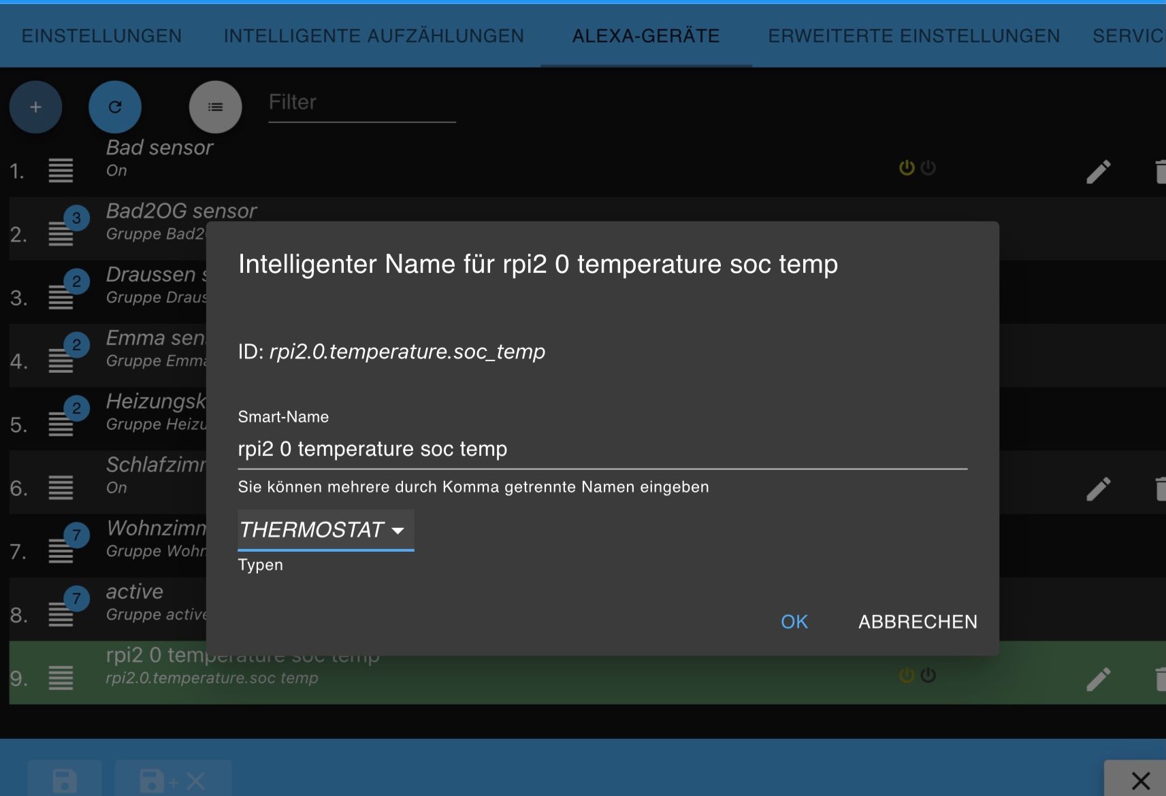Cancel the dialog with Abbrechen

(x=918, y=622)
